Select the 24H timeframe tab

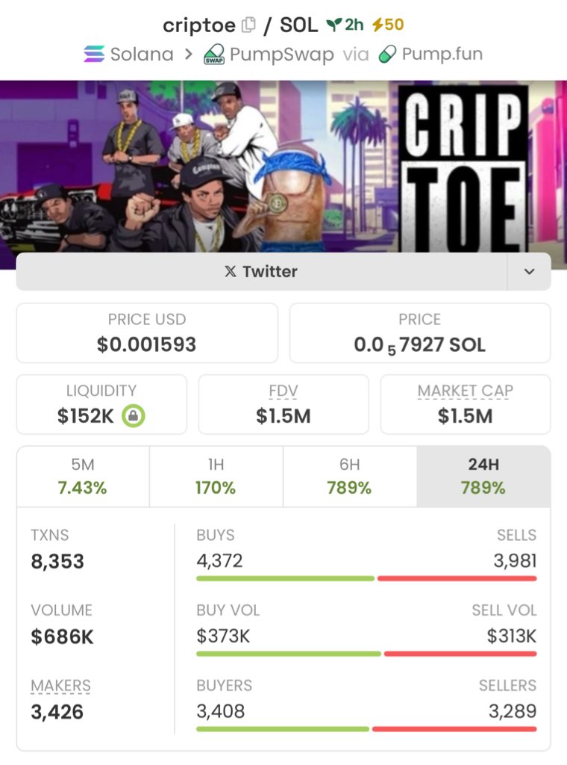pyautogui.click(x=483, y=477)
